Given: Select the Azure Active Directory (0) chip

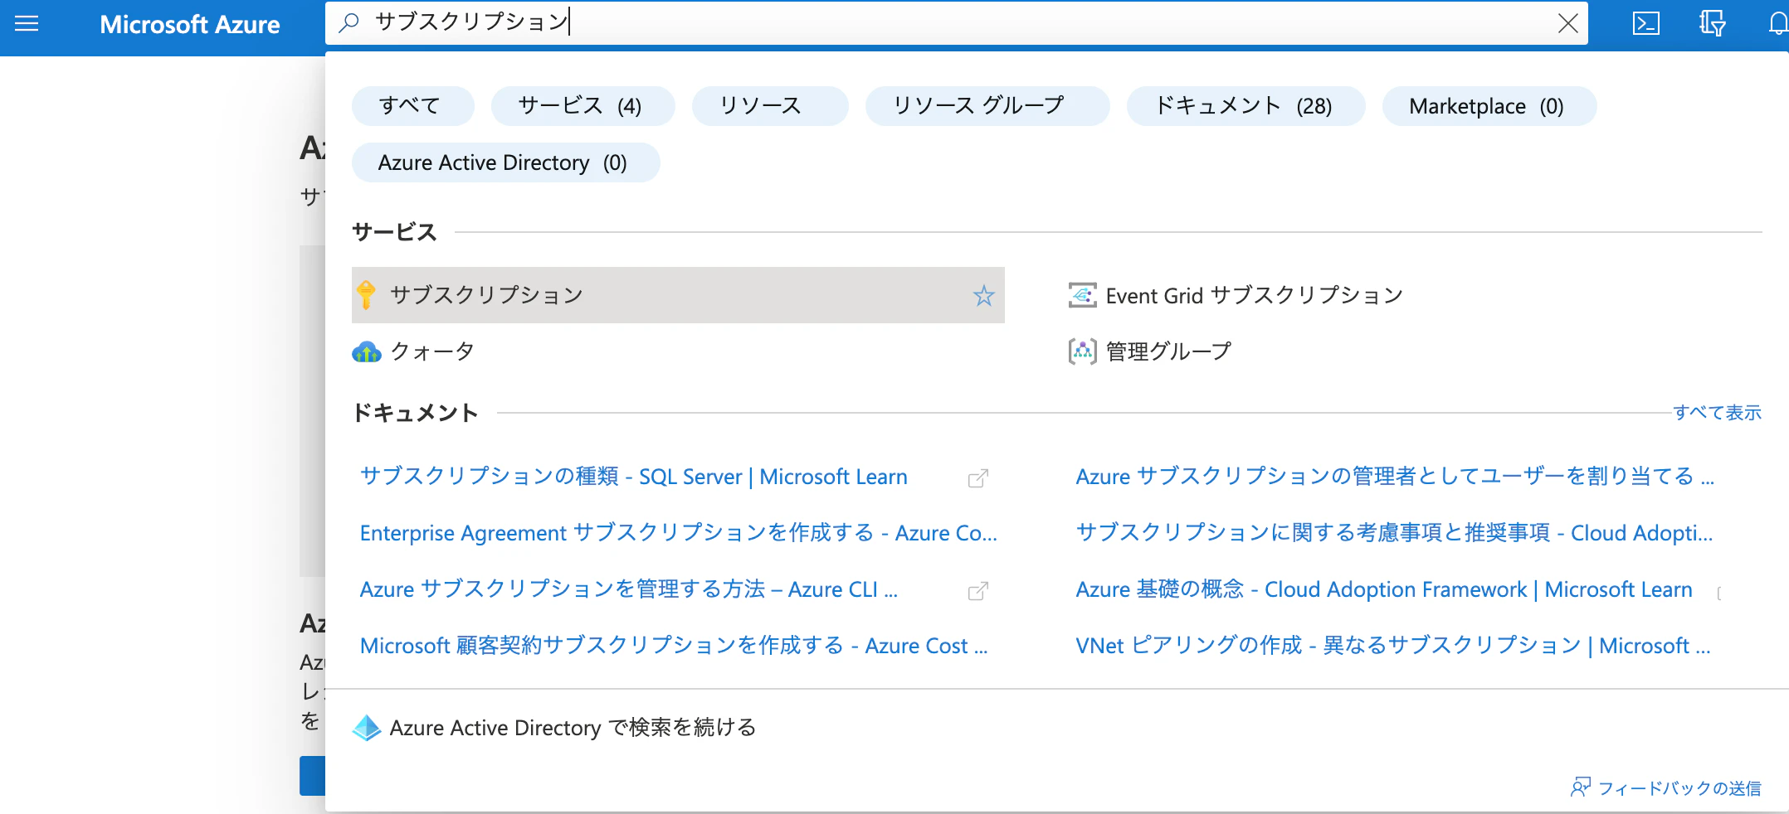Looking at the screenshot, I should coord(505,162).
